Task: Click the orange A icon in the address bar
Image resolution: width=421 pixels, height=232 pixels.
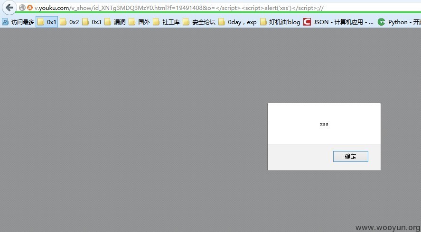Action: 30,8
